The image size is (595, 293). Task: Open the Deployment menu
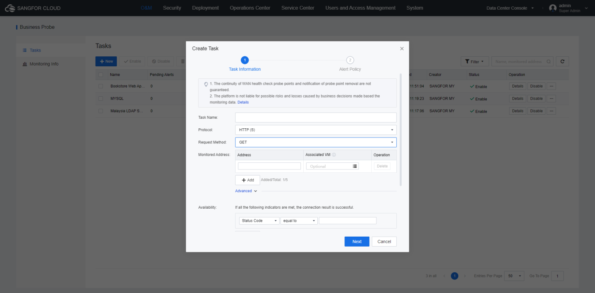(x=205, y=8)
